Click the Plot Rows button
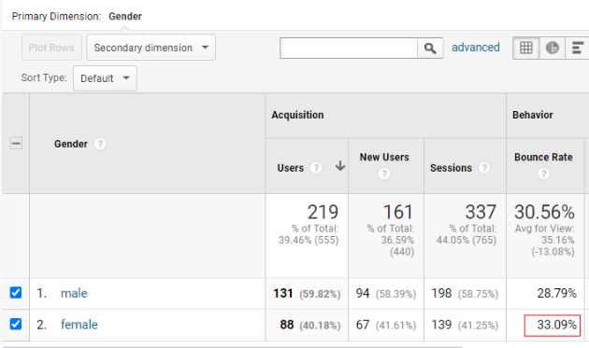The image size is (589, 348). pyautogui.click(x=51, y=48)
